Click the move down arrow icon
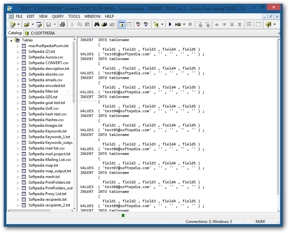The height and width of the screenshot is (233, 289). [x=224, y=24]
